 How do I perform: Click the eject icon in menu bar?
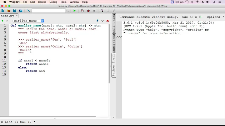coord(202,2)
